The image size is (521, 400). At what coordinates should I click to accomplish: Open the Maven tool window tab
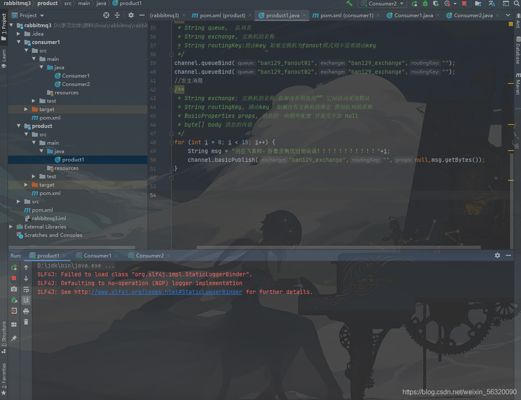click(518, 83)
